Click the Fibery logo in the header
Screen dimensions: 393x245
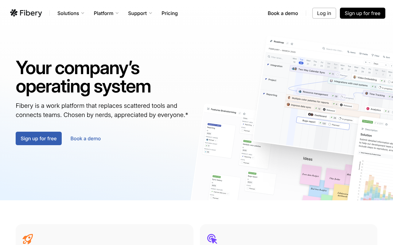pyautogui.click(x=26, y=13)
